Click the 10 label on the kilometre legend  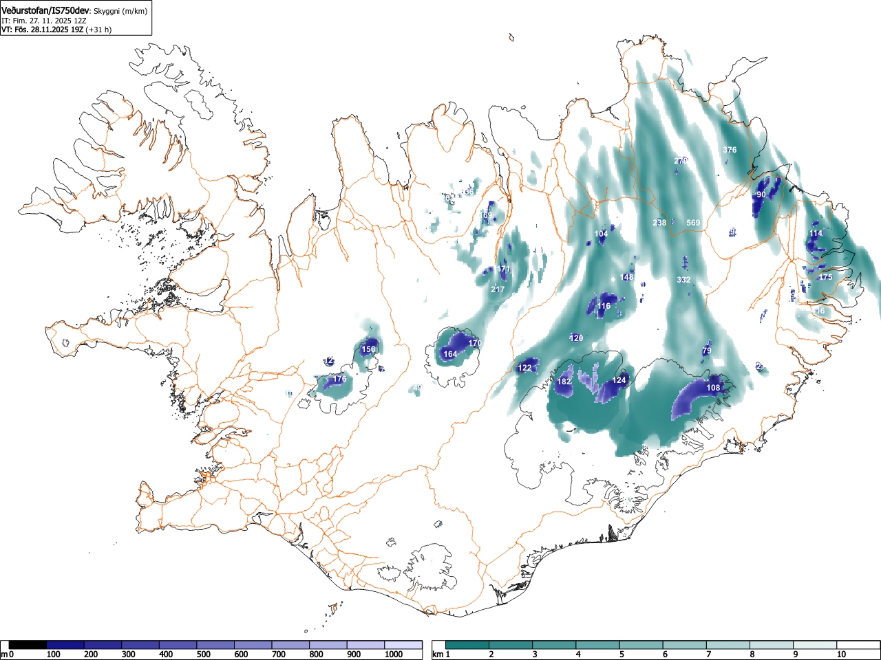[x=840, y=654]
